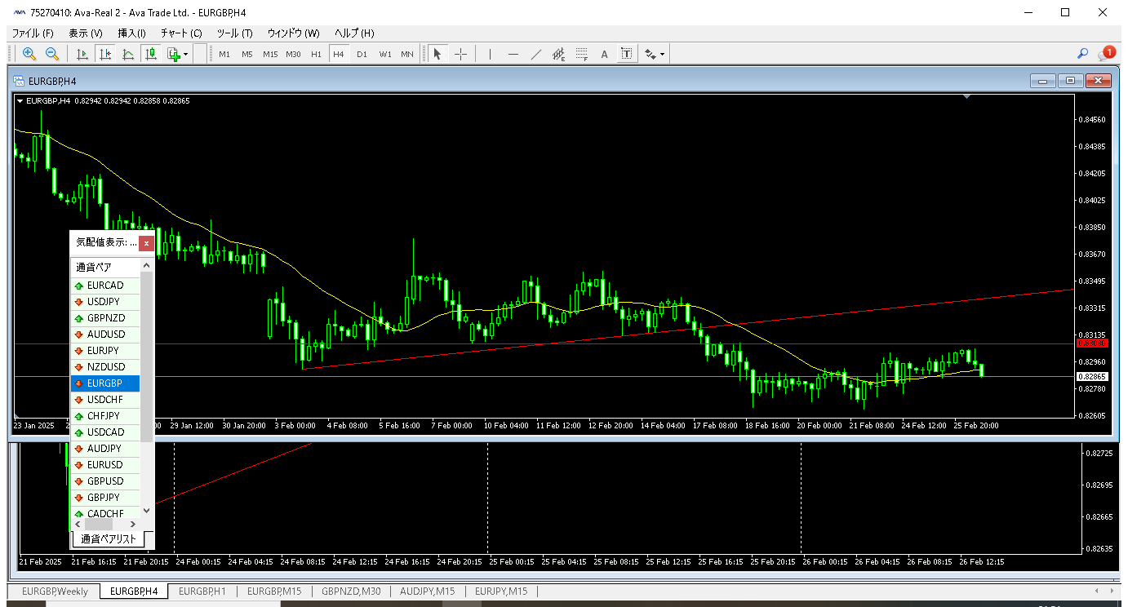Screen dimensions: 1128x607
Task: Select the MN monthly timeframe
Action: (407, 55)
